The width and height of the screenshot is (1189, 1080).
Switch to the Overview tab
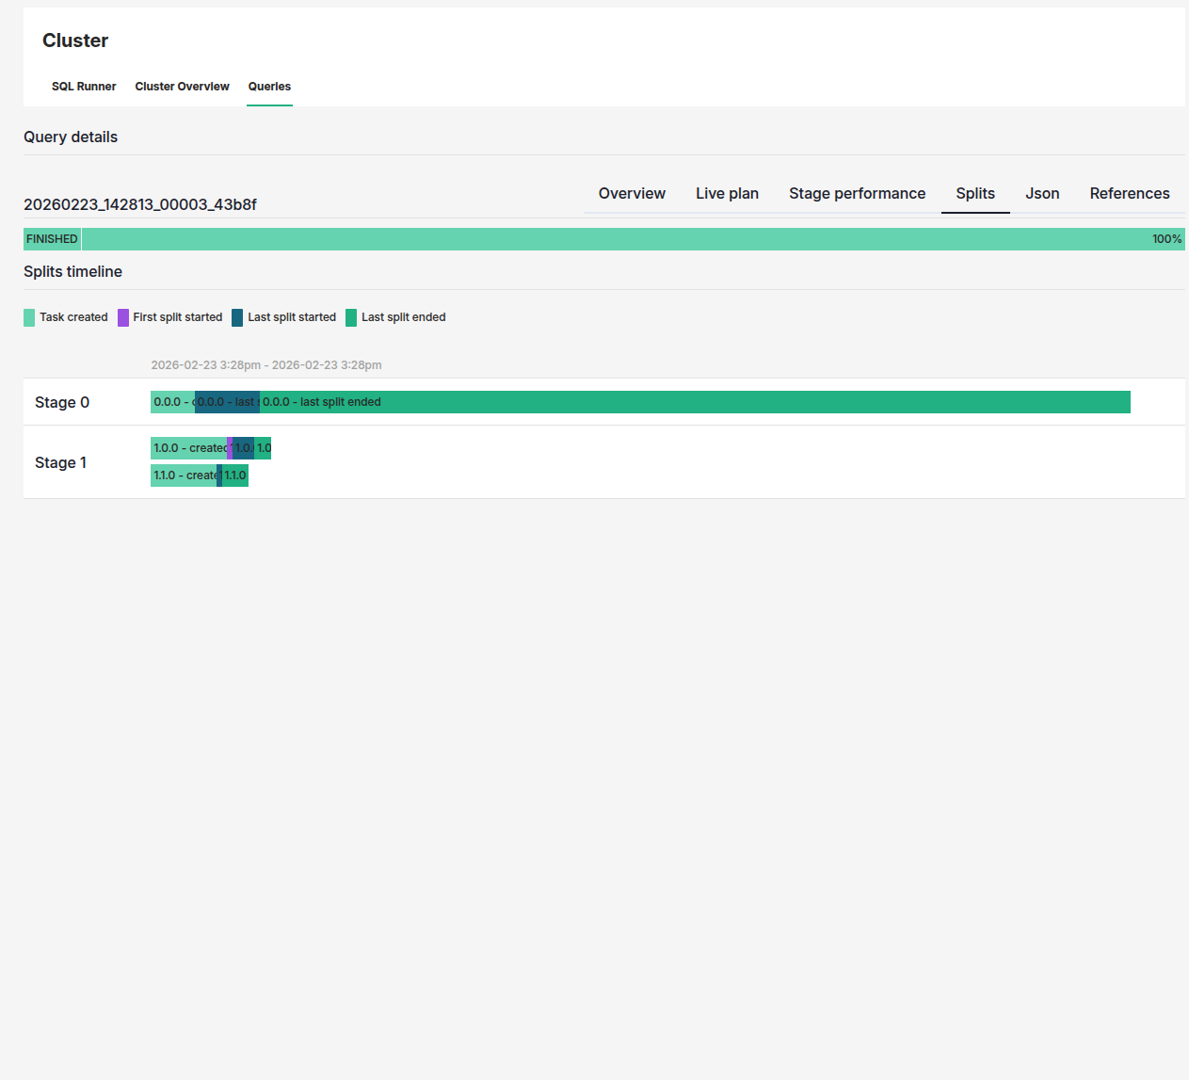coord(632,193)
